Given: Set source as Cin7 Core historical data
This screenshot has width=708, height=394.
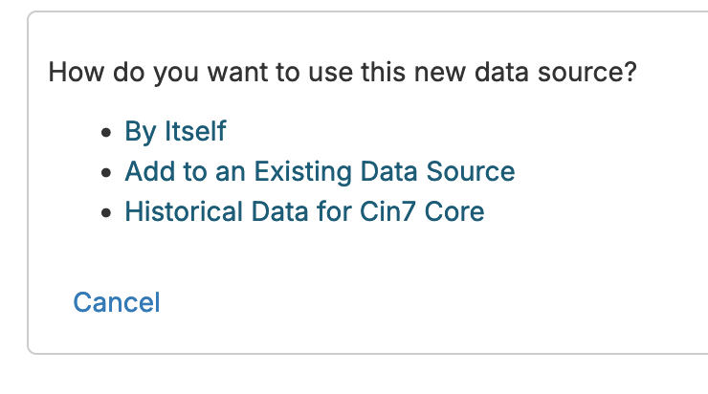Looking at the screenshot, I should click(x=304, y=211).
